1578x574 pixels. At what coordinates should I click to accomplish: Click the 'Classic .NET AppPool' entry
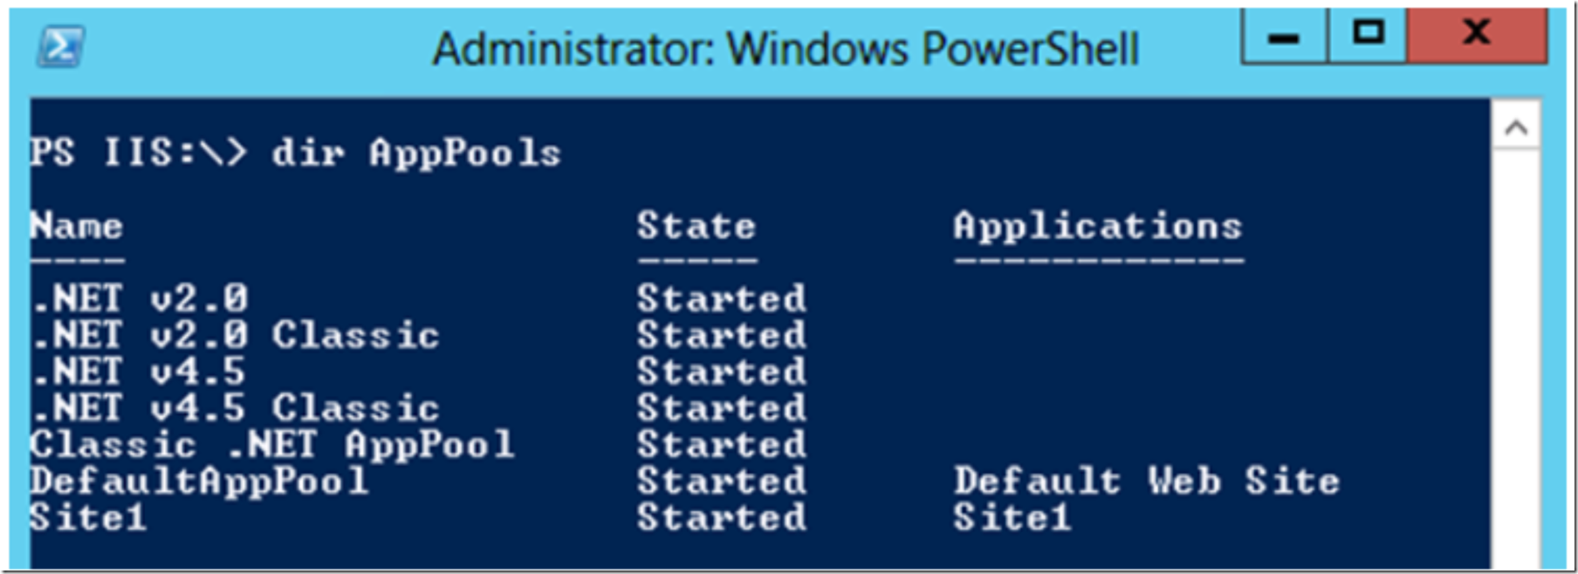(x=271, y=445)
